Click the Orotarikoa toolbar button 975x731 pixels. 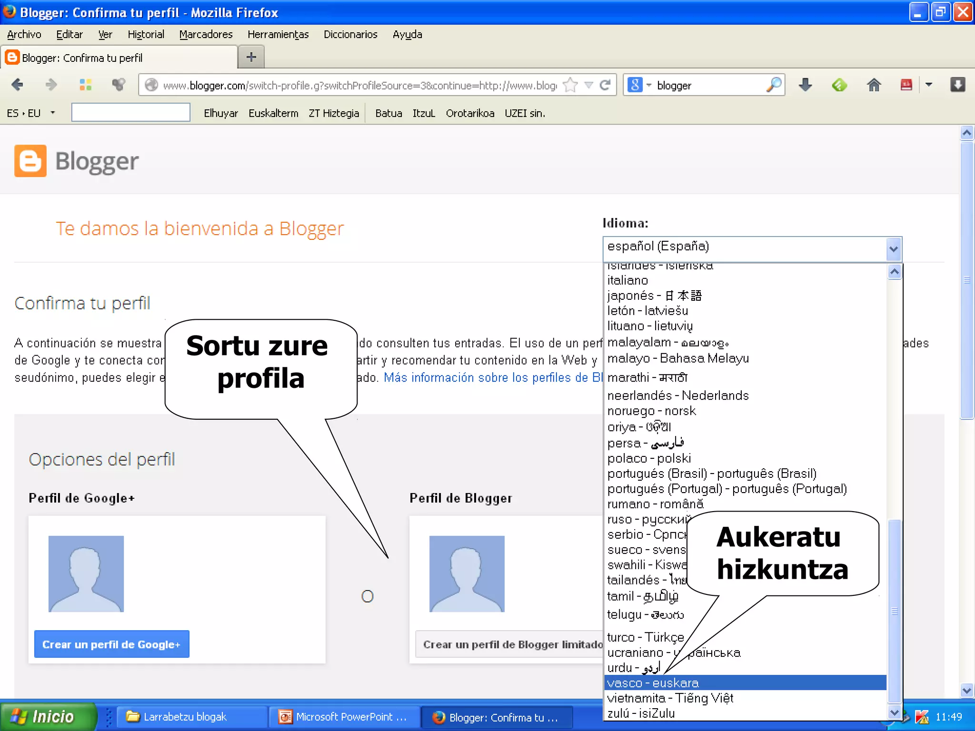[470, 113]
